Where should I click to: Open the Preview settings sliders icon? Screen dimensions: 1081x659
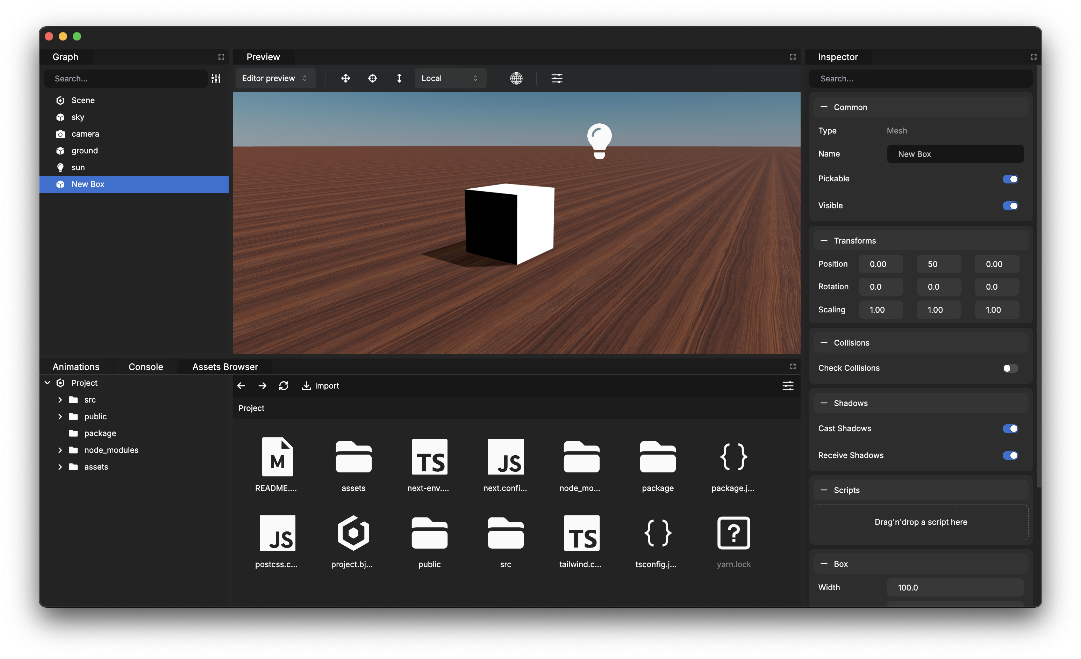point(556,79)
